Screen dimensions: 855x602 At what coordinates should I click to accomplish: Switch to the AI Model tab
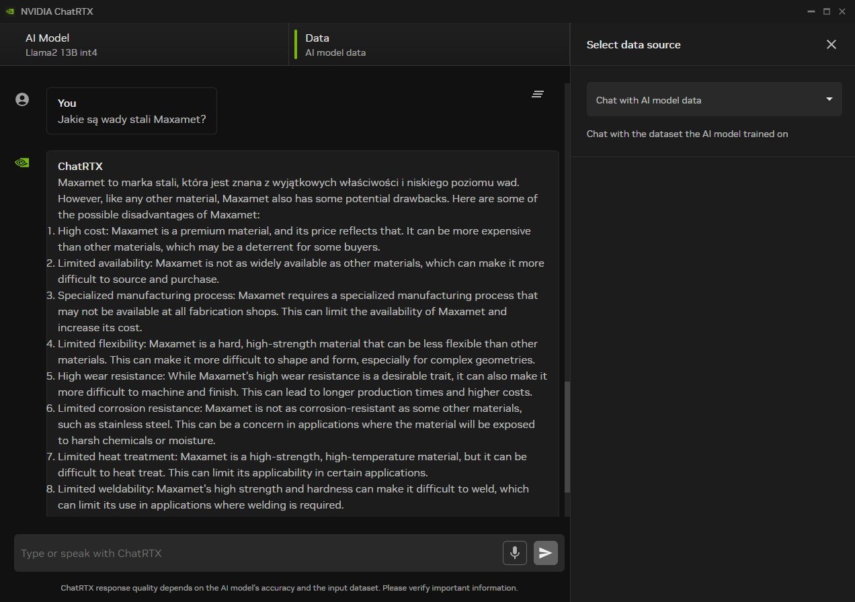click(47, 44)
